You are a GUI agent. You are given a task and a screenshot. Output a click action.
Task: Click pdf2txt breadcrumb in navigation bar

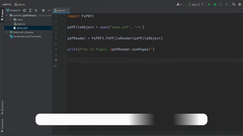7,5
